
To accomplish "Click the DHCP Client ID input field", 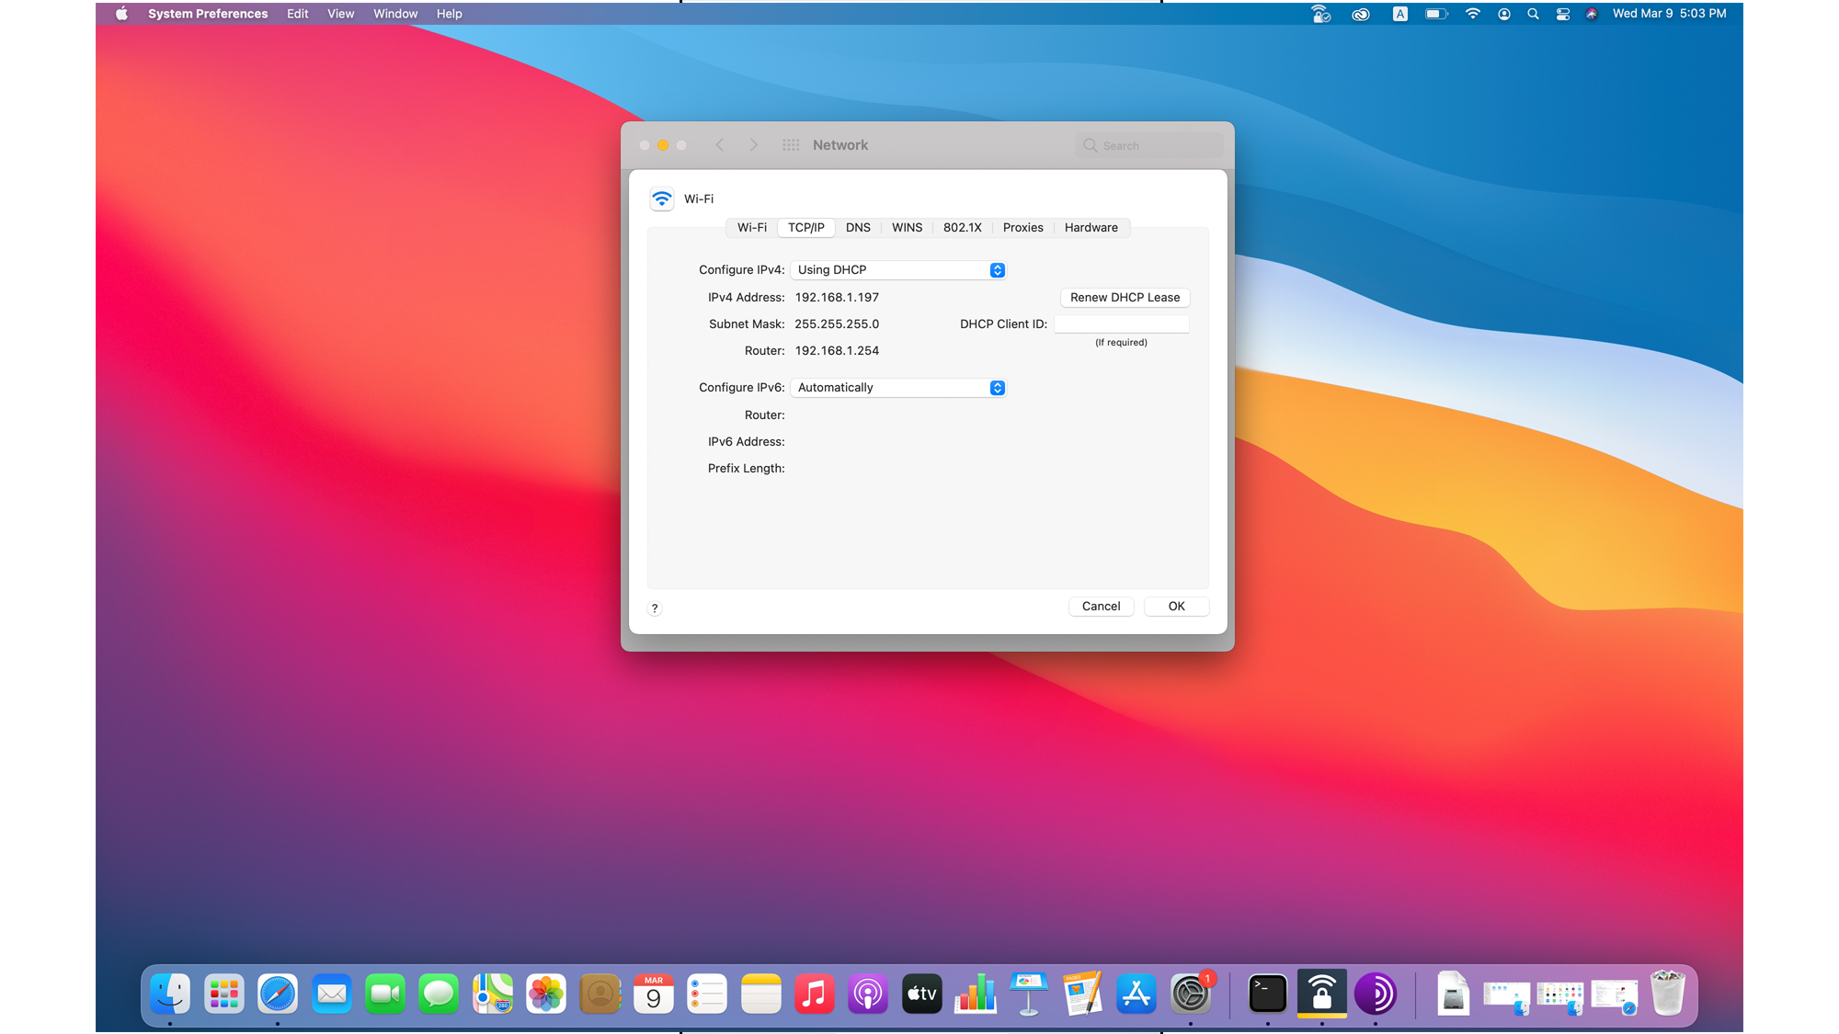I will click(x=1122, y=324).
